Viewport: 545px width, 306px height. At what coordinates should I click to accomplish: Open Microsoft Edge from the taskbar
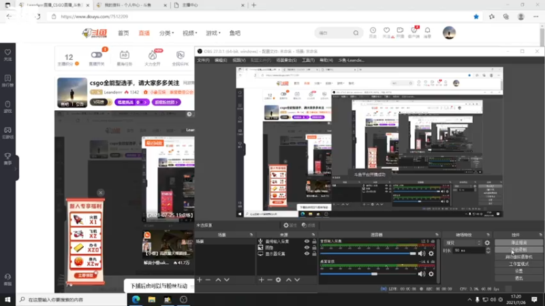pos(136,299)
